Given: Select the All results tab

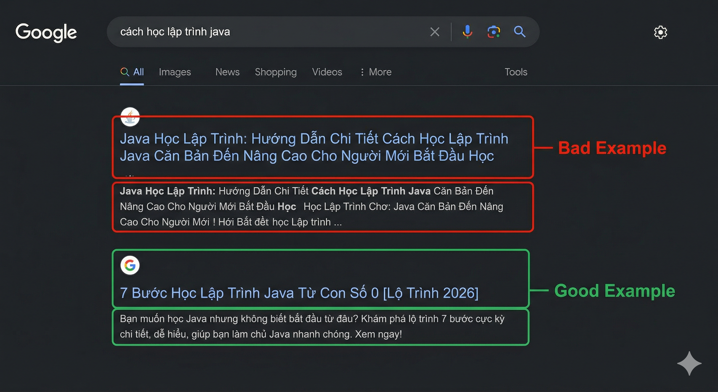Looking at the screenshot, I should [132, 72].
